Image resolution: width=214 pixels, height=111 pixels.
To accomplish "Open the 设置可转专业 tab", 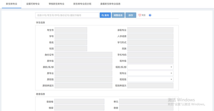I will point(33,4).
